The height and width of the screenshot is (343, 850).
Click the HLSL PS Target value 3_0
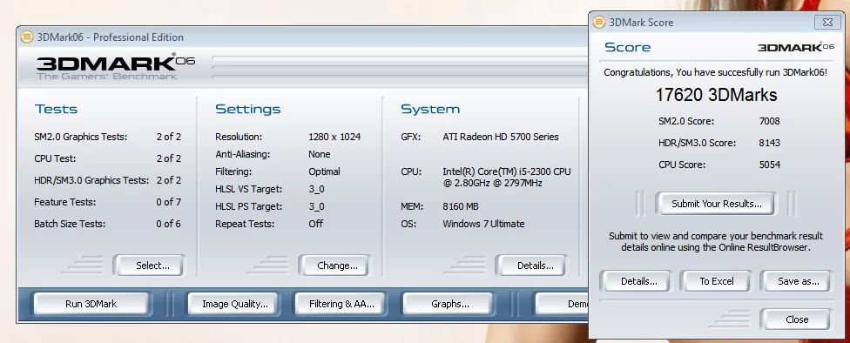coord(316,206)
